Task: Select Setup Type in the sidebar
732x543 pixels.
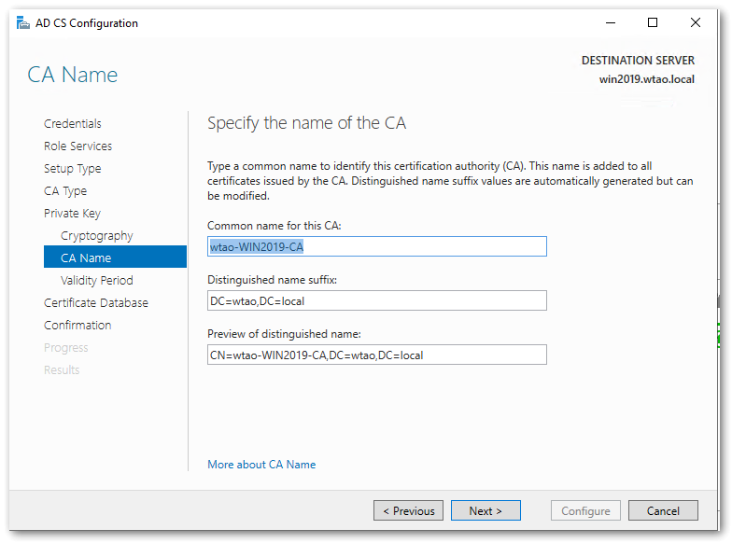Action: click(73, 169)
